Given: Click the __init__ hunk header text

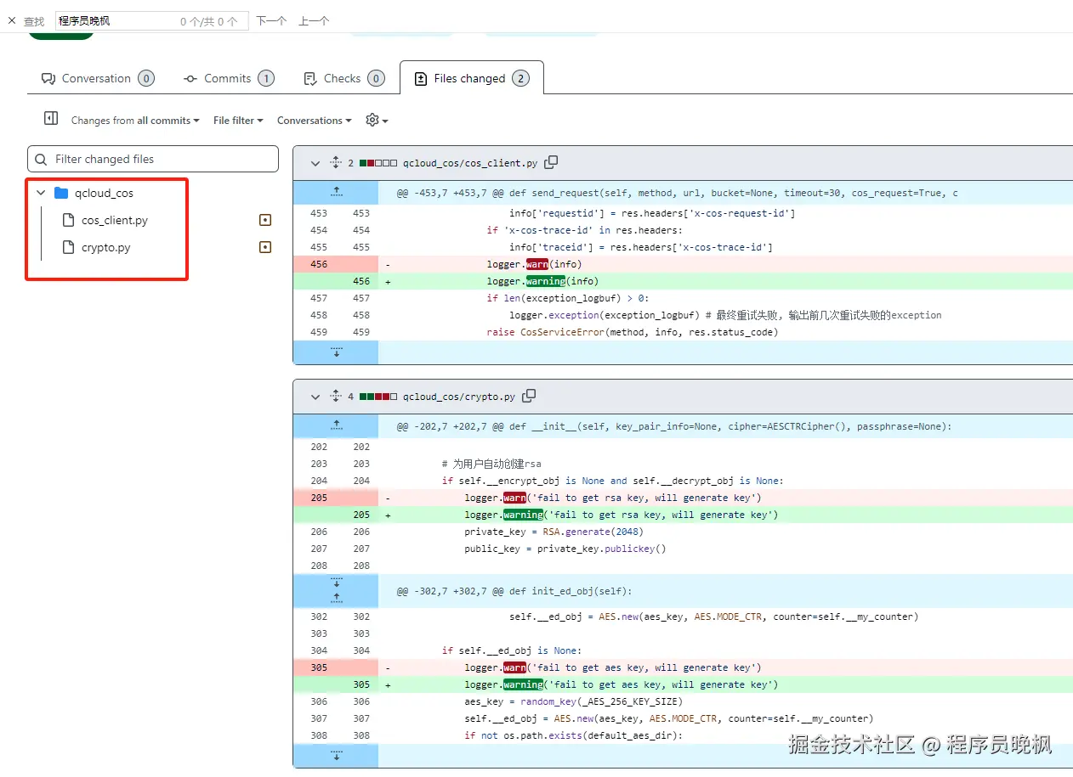Looking at the screenshot, I should (673, 426).
